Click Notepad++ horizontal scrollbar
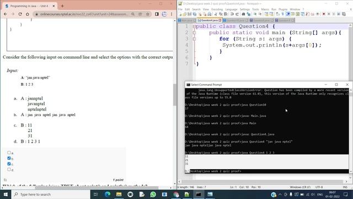This screenshot has width=353, height=199. point(263,181)
